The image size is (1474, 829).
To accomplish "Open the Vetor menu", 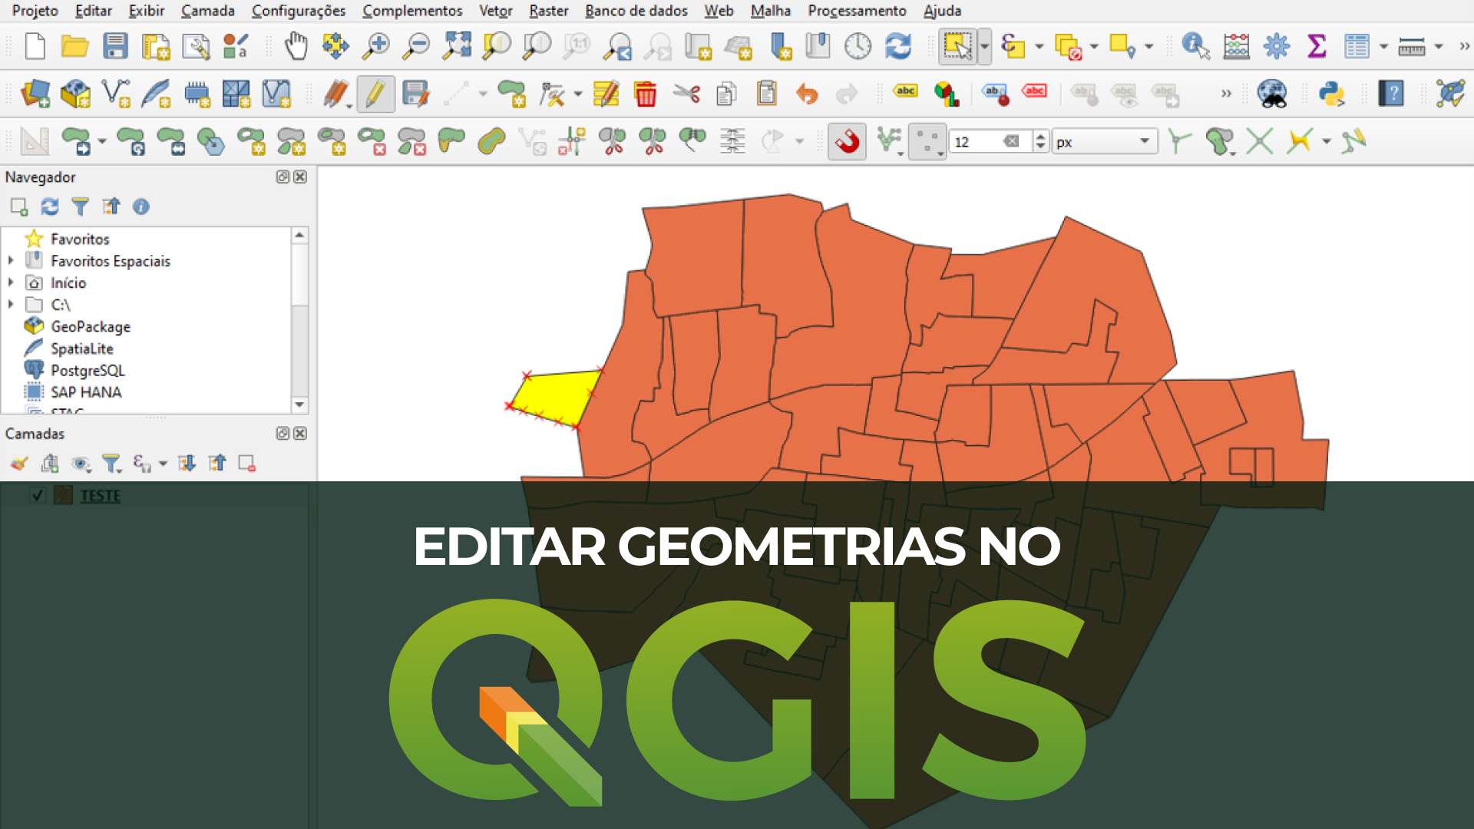I will 495,11.
